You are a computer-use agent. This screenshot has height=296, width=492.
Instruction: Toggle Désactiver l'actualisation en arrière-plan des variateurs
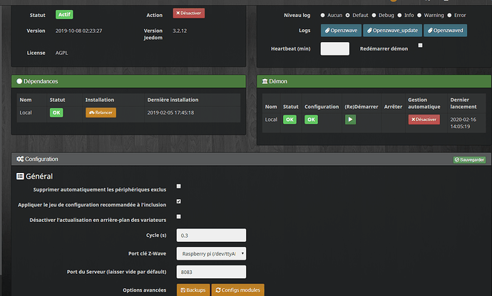point(178,216)
